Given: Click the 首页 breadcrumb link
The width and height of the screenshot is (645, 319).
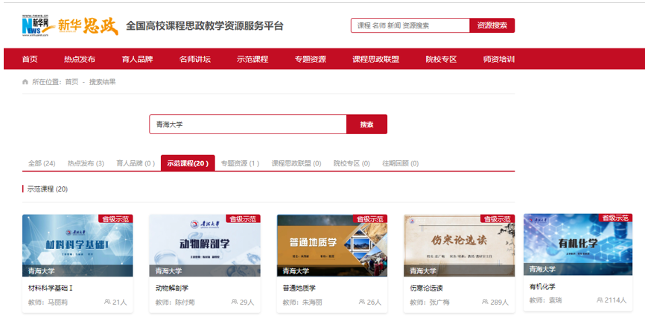Looking at the screenshot, I should (x=72, y=82).
